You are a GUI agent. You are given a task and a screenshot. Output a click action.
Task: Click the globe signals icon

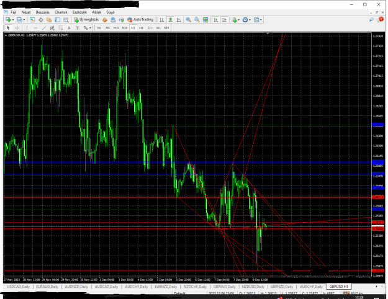coord(122,20)
